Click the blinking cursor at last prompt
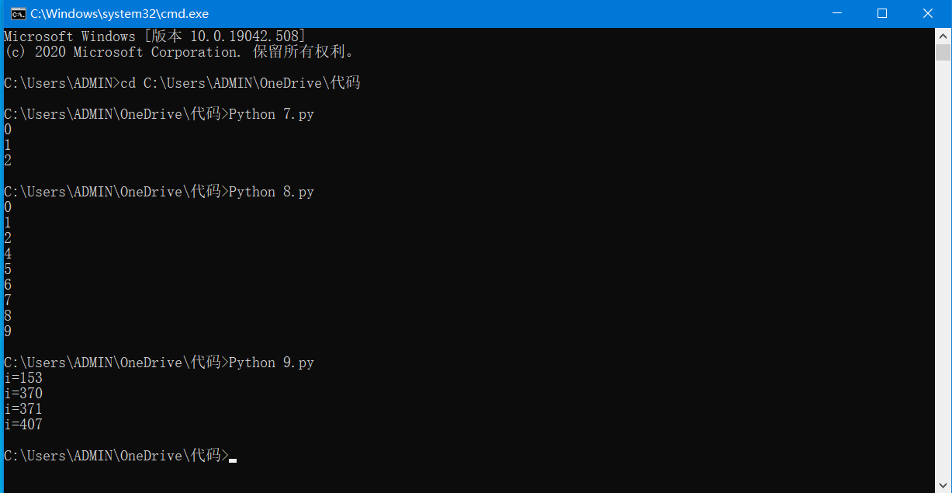Viewport: 952px width, 493px height. pos(233,459)
